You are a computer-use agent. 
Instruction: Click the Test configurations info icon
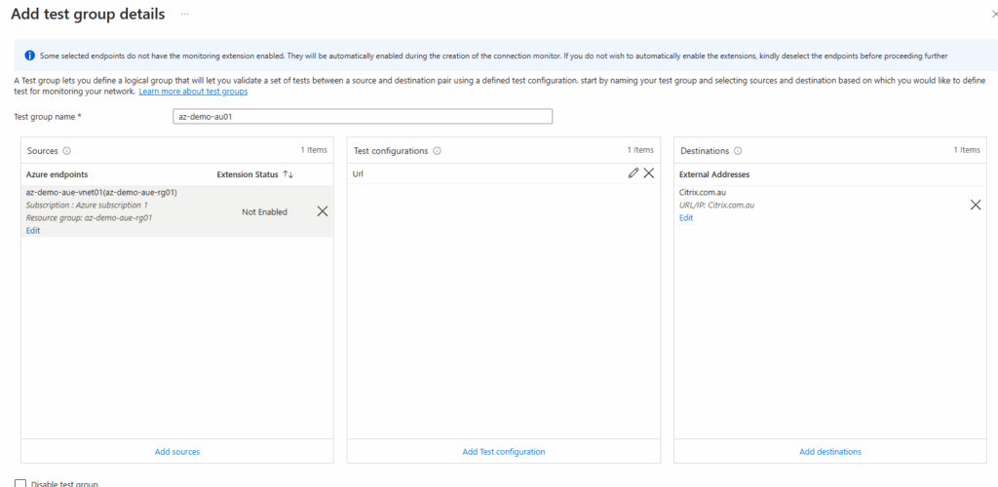click(437, 151)
